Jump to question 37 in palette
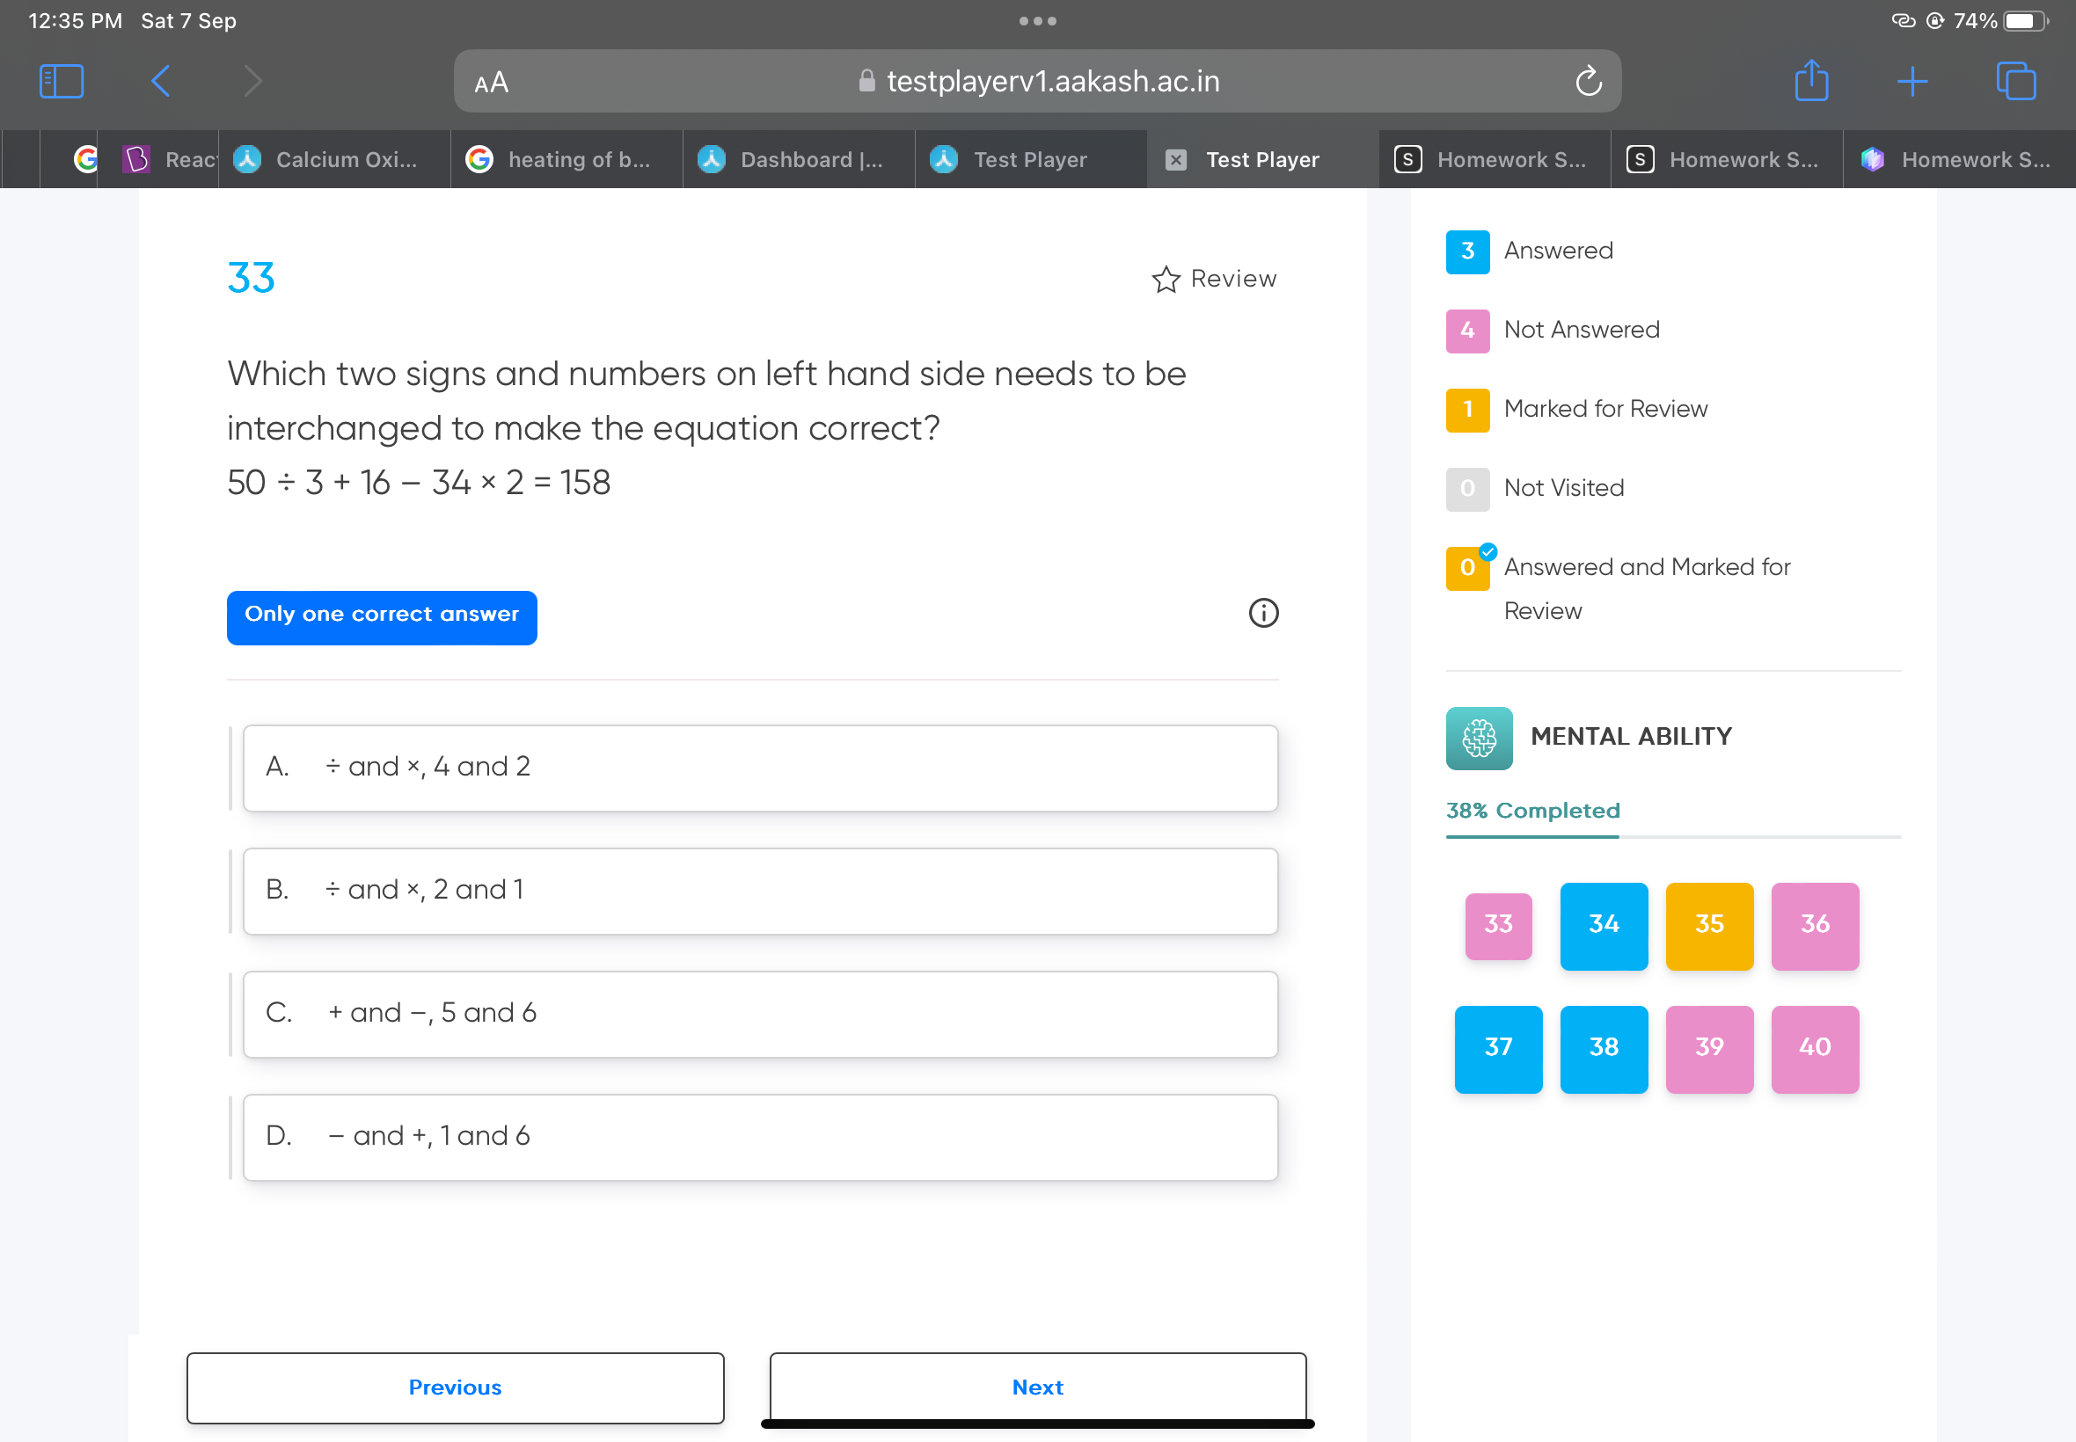The height and width of the screenshot is (1442, 2076). pyautogui.click(x=1497, y=1049)
